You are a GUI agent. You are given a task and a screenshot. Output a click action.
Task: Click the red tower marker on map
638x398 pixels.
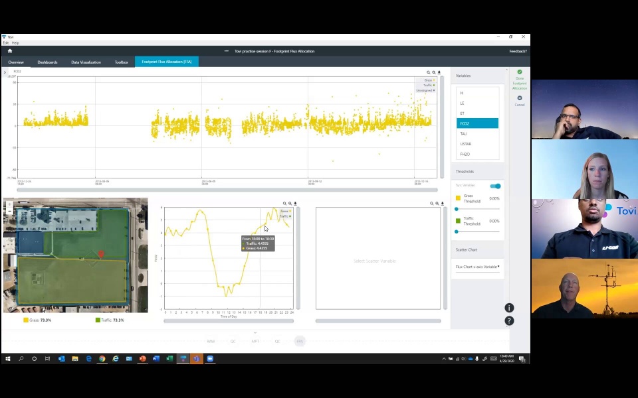101,254
